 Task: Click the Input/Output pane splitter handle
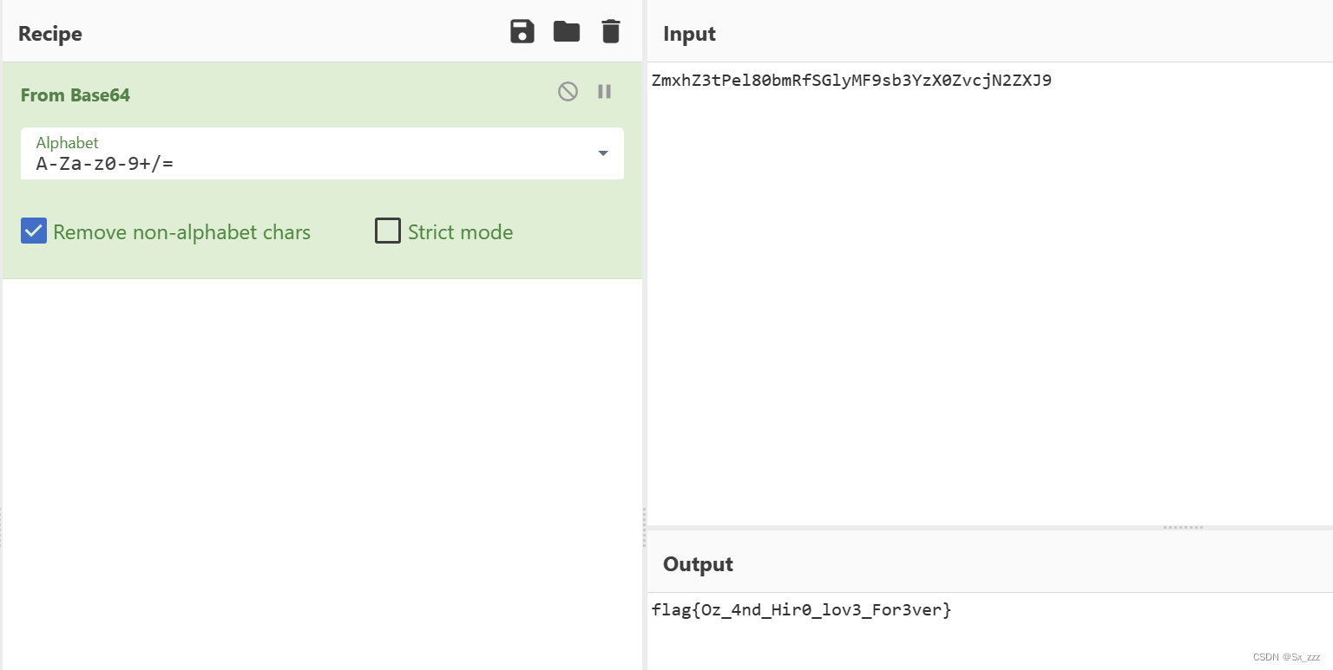click(1183, 527)
